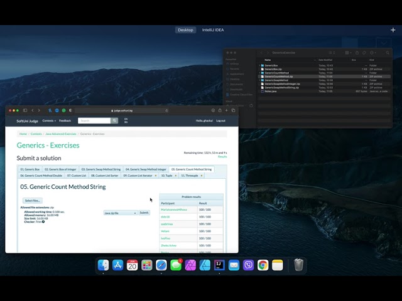Screen dimensions: 402x301
Task: Open IntelliJ IDEA dock icon
Action: point(219,265)
